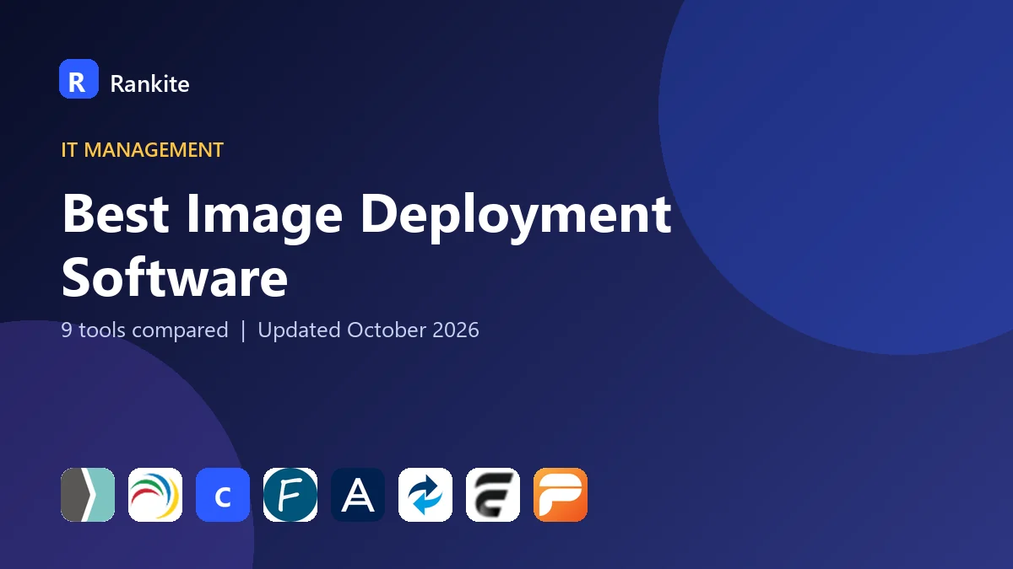Open the gray and teal chevron app icon
Image resolution: width=1013 pixels, height=569 pixels.
coord(88,495)
